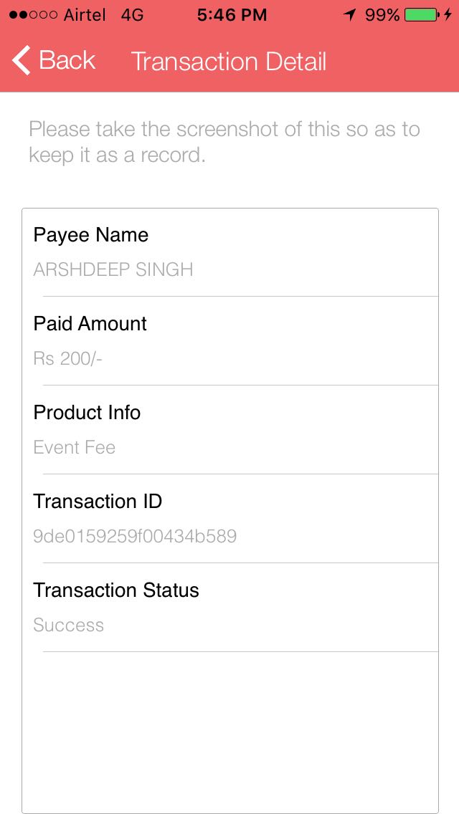Tap the signal strength dots

coord(32,15)
